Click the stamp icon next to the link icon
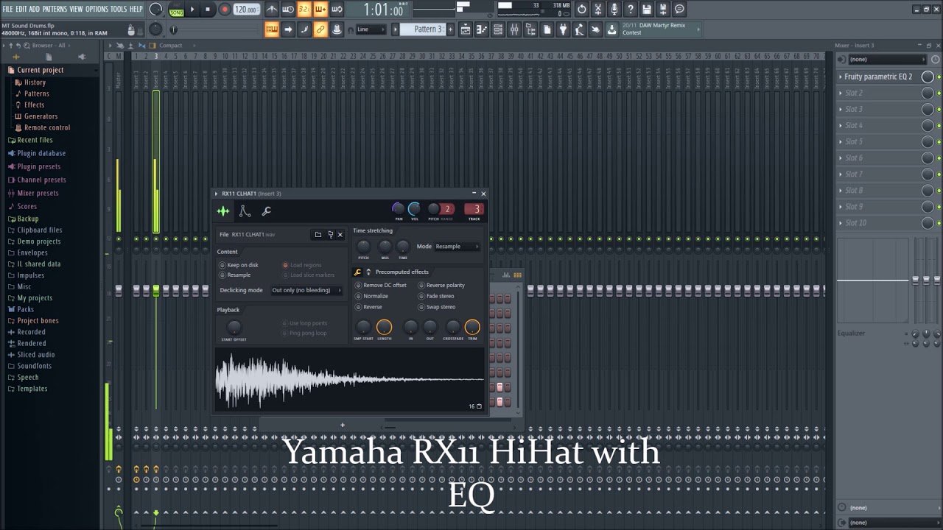Screen dimensions: 943x530 pos(337,29)
